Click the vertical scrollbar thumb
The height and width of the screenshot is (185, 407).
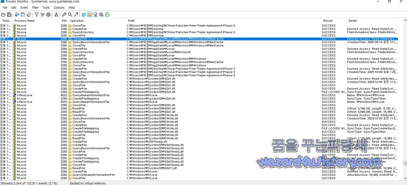click(405, 163)
